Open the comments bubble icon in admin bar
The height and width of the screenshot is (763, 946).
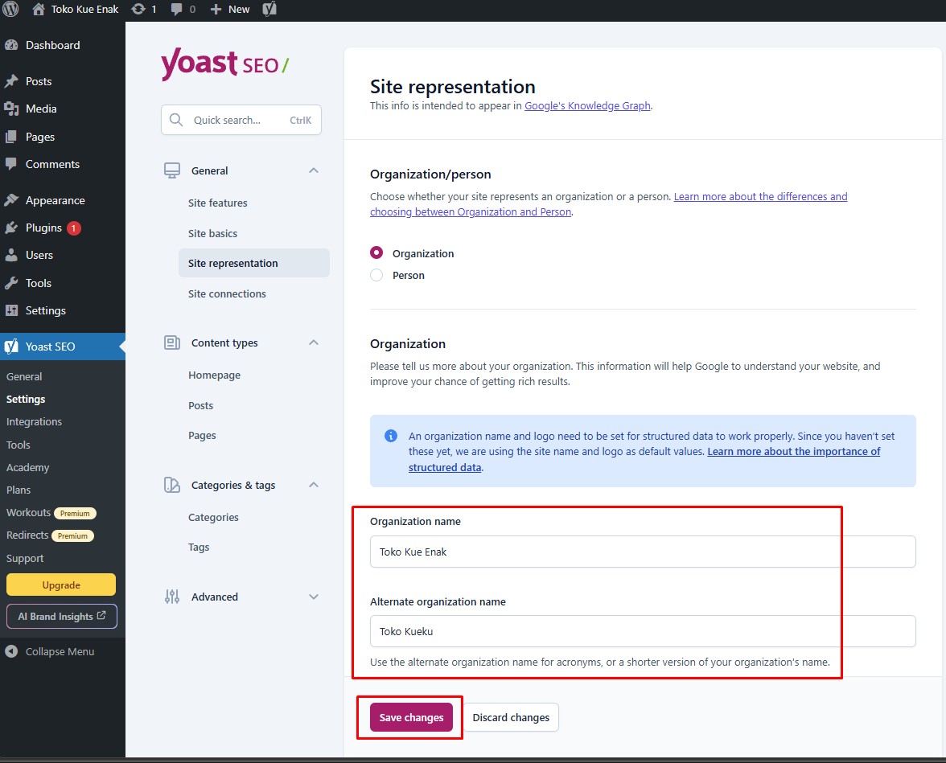click(175, 10)
